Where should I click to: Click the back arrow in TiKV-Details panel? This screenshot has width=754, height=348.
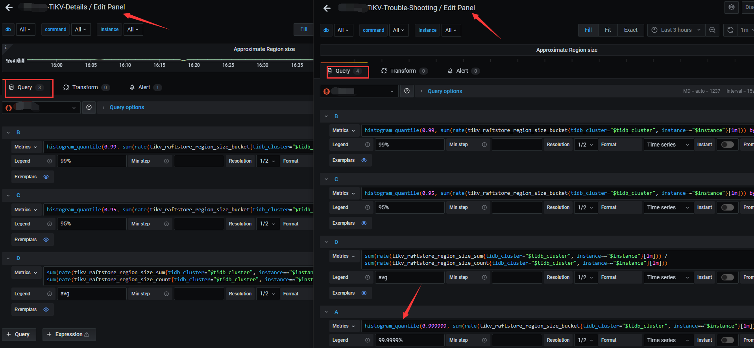click(9, 7)
